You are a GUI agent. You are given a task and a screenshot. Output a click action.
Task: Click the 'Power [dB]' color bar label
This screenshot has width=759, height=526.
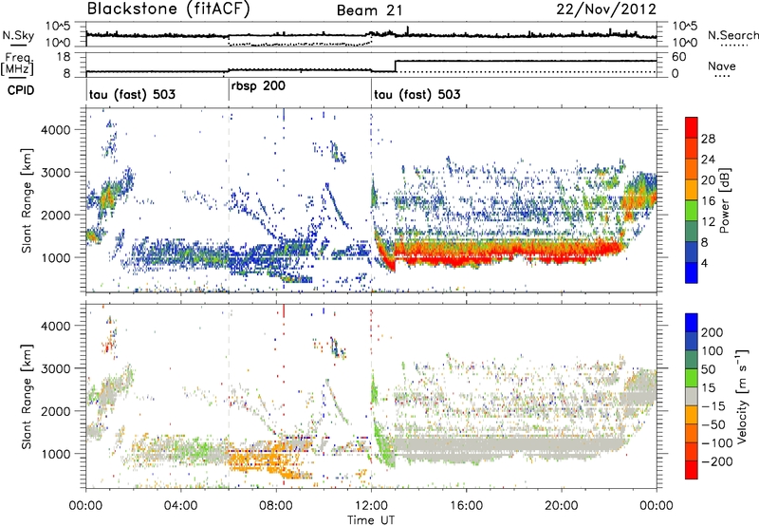pyautogui.click(x=725, y=200)
